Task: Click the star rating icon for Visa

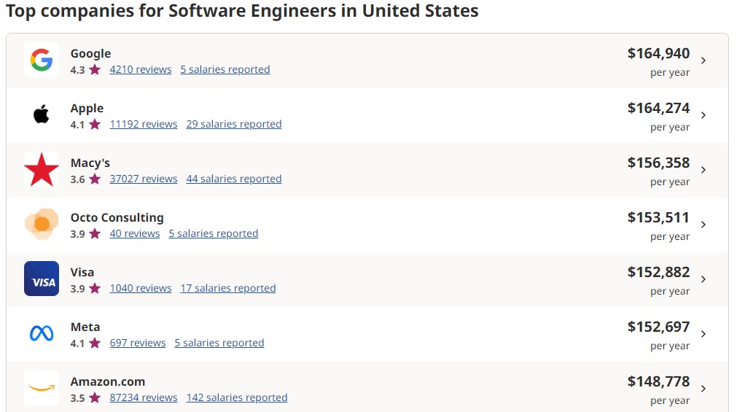Action: point(95,288)
